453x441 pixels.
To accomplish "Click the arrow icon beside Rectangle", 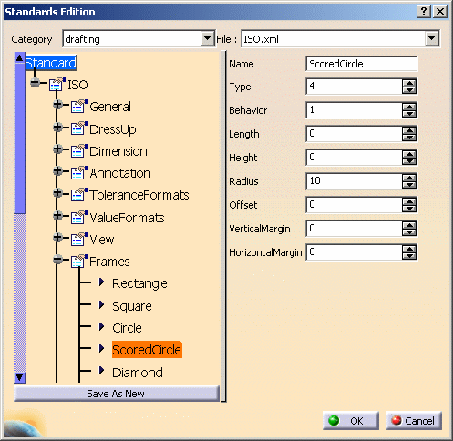I will coord(102,282).
